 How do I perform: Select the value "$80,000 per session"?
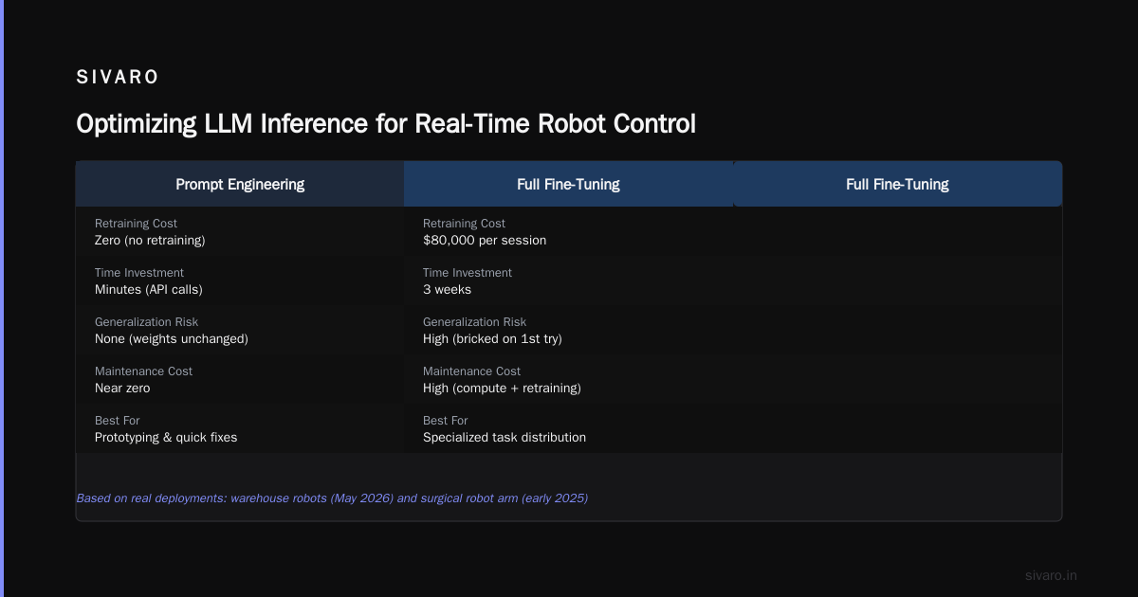(x=485, y=241)
